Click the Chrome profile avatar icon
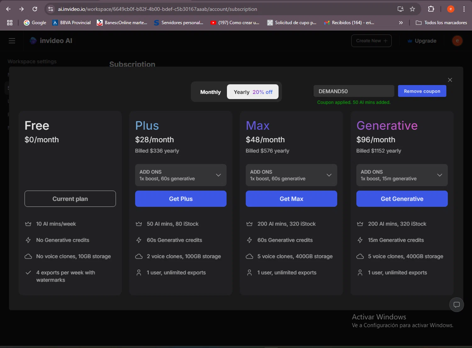This screenshot has height=348, width=472. [x=451, y=9]
